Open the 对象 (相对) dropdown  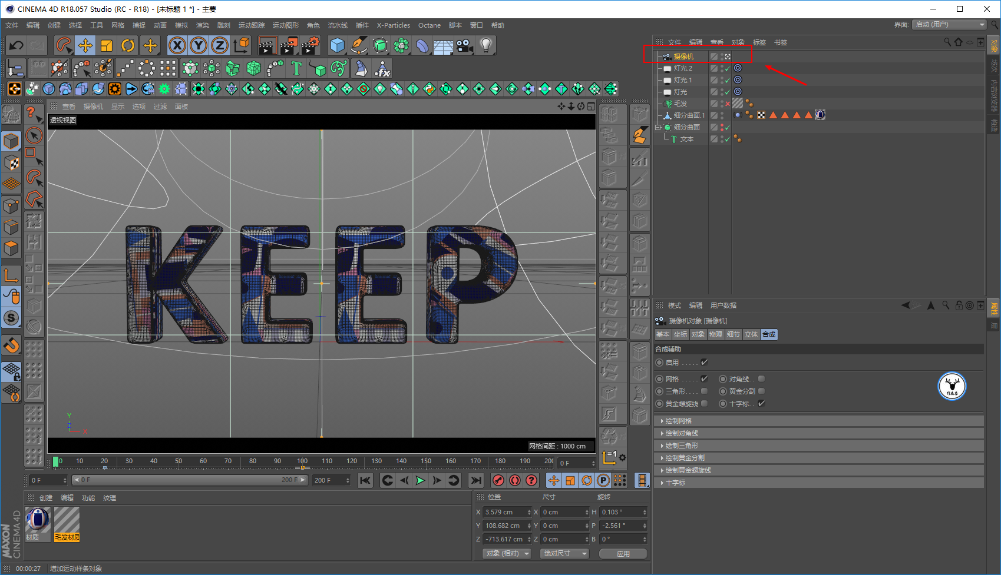coord(507,554)
